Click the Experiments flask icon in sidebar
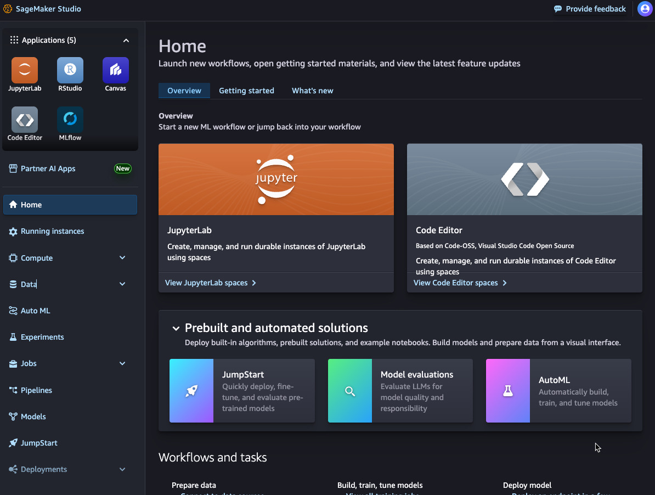 13,337
